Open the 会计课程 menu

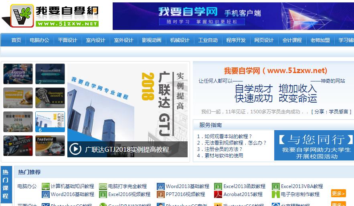point(292,40)
